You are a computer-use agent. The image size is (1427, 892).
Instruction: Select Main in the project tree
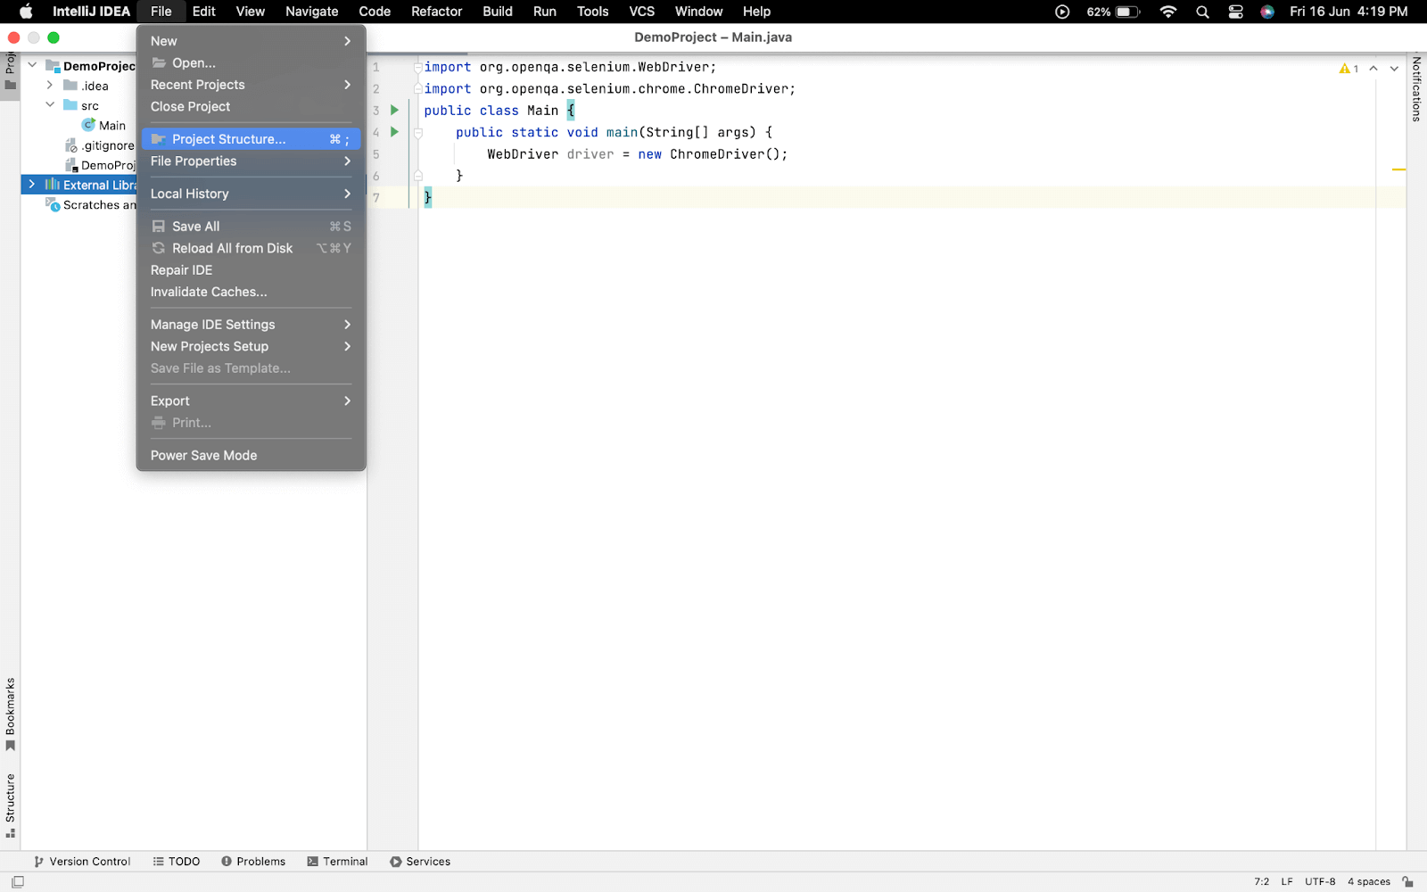(x=111, y=125)
